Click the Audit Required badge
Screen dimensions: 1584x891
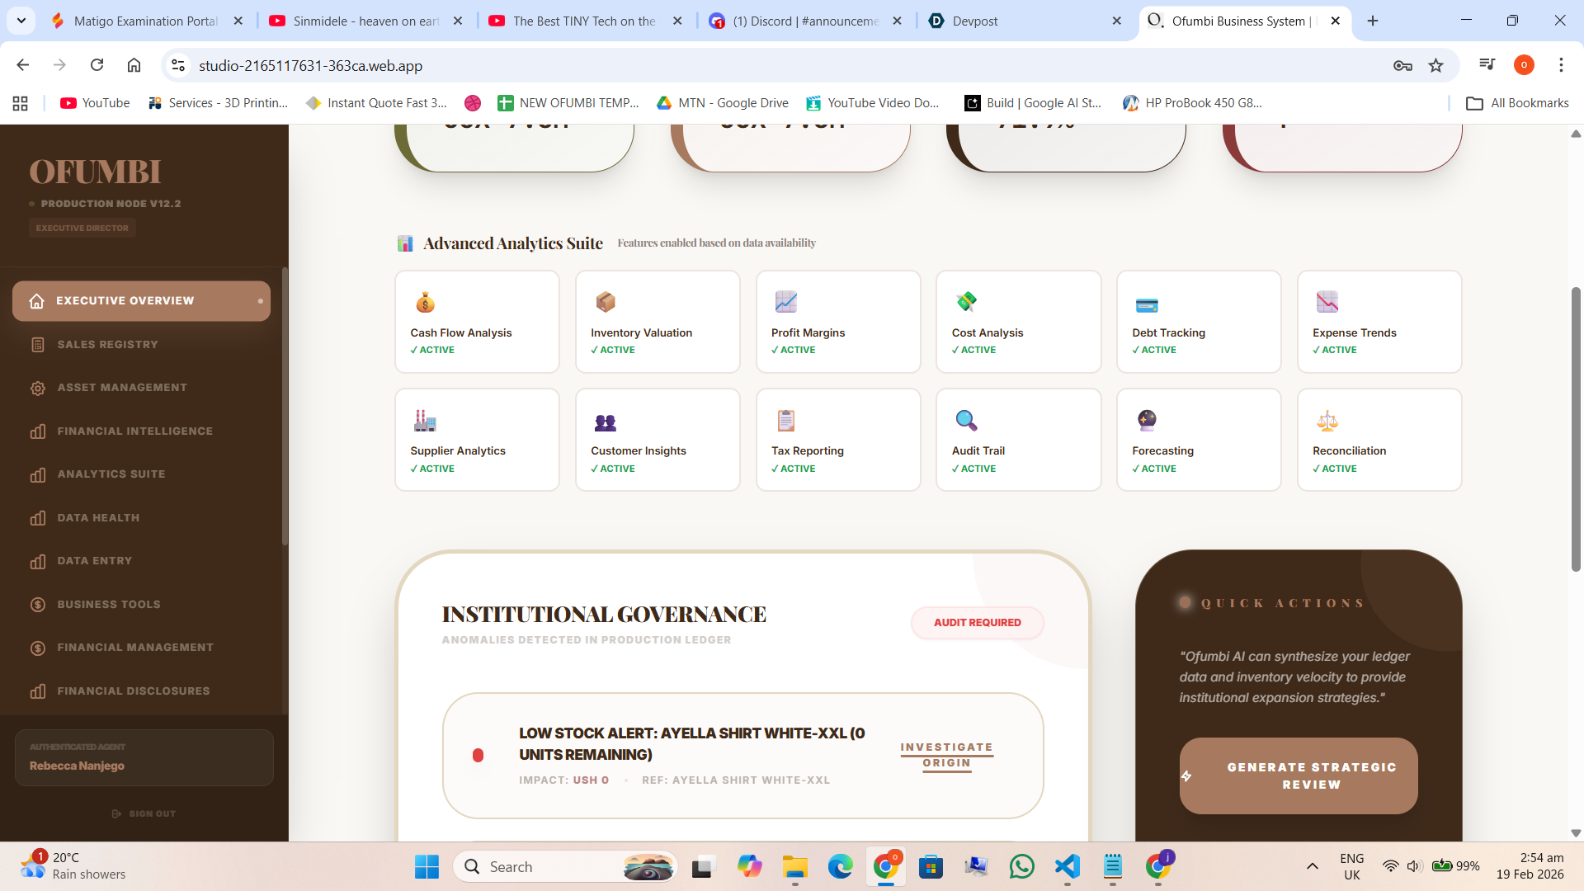point(977,623)
